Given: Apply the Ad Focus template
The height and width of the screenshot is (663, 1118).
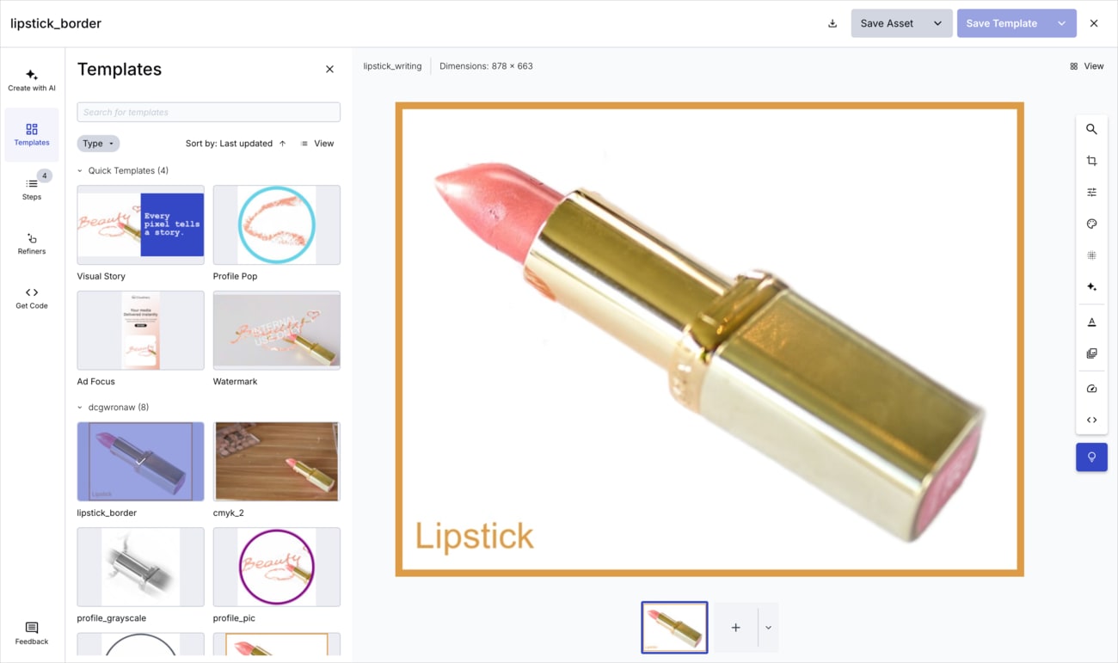Looking at the screenshot, I should (141, 330).
